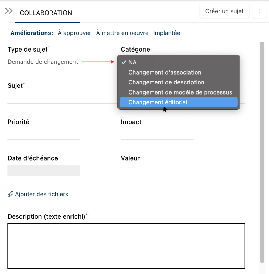Image resolution: width=269 pixels, height=274 pixels.
Task: Click the Date d'échéance field
Action: [44, 170]
